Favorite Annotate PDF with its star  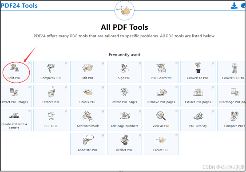103,135
